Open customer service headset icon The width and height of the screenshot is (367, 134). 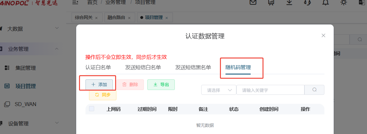point(307,2)
